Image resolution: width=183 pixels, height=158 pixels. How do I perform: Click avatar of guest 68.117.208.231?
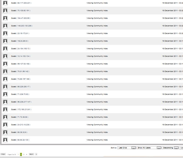[x=5, y=3]
